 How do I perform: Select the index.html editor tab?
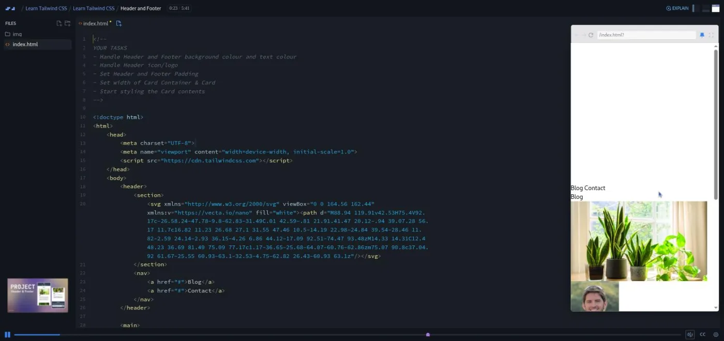(x=95, y=23)
